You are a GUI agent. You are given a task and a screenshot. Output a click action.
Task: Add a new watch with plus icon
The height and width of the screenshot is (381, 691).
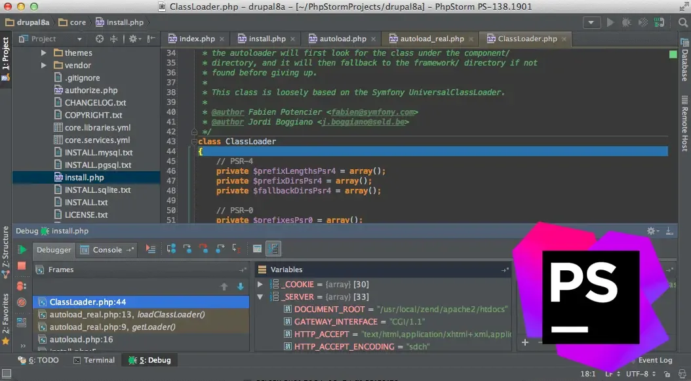tap(525, 342)
